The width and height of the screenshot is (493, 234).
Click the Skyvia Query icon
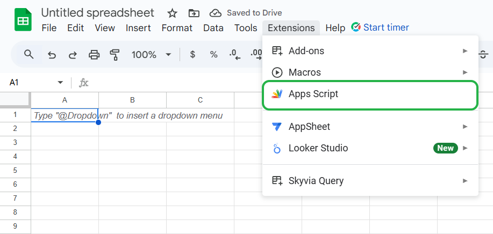click(x=277, y=181)
